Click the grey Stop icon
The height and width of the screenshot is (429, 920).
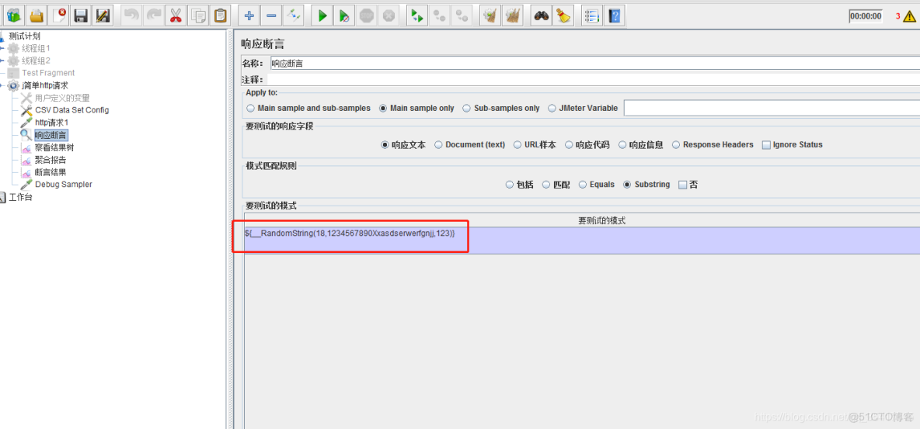click(366, 16)
